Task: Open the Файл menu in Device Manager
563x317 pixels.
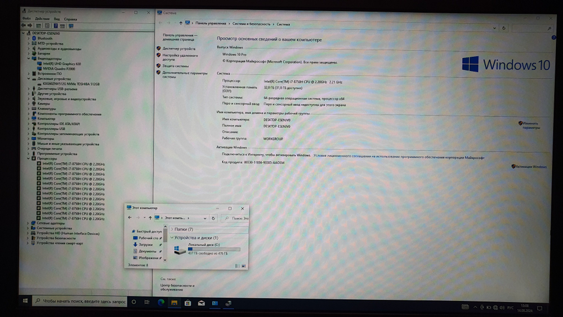Action: tap(26, 19)
